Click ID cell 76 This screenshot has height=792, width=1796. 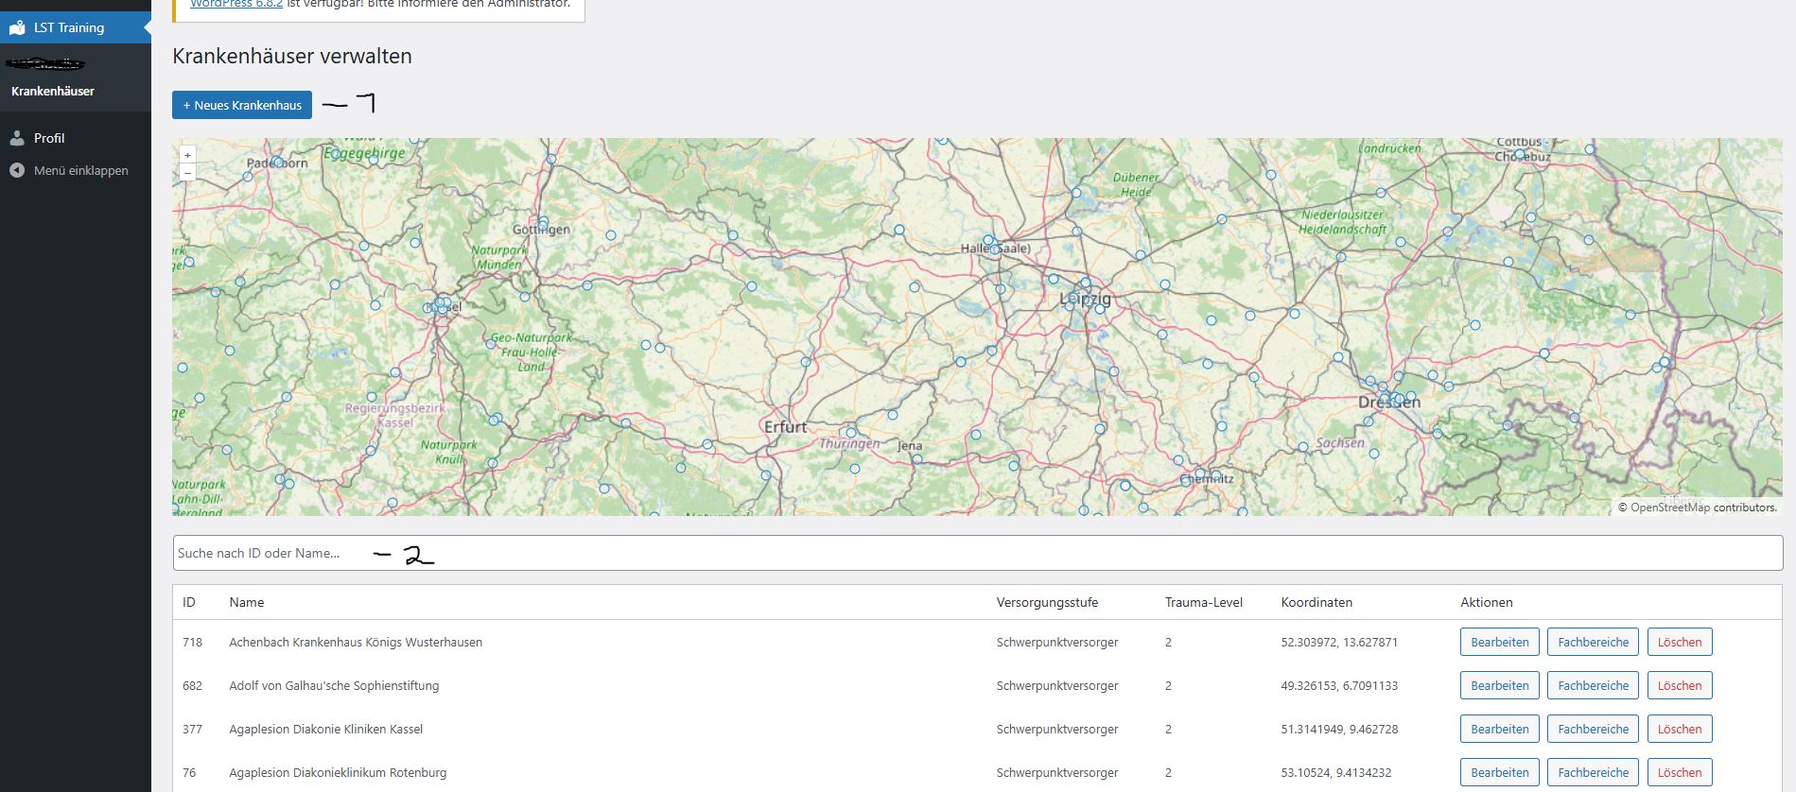(189, 772)
